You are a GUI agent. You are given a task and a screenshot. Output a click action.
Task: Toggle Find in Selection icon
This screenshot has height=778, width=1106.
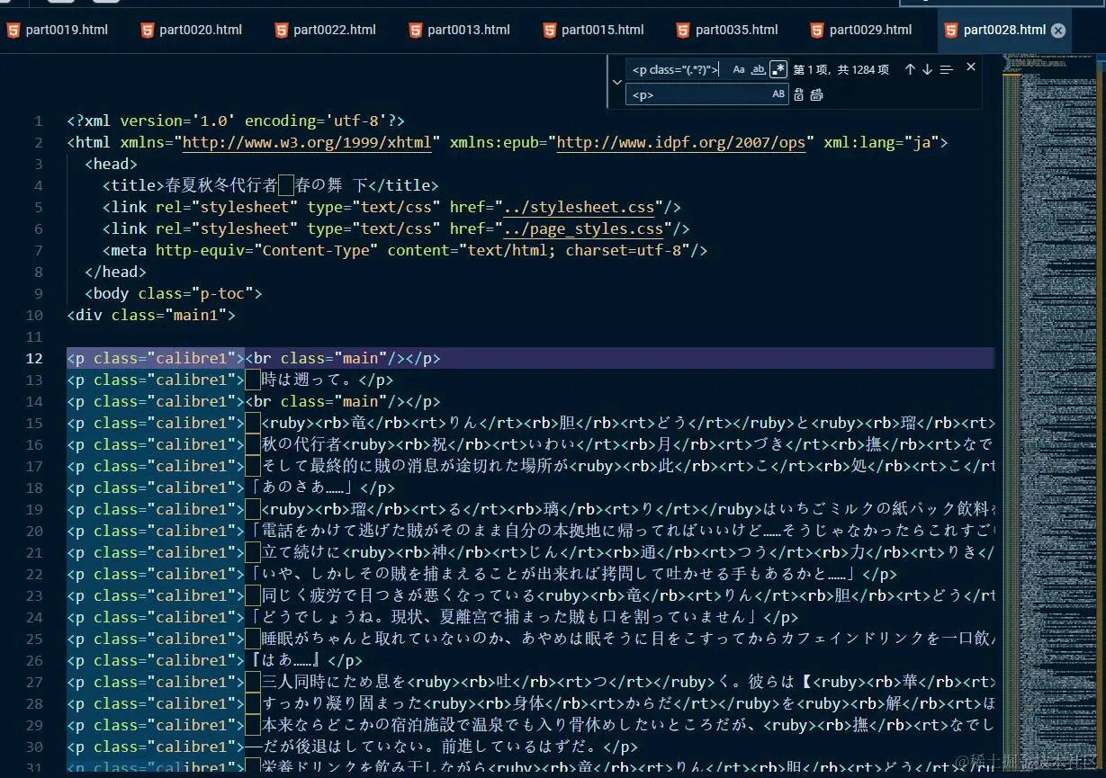(x=946, y=69)
